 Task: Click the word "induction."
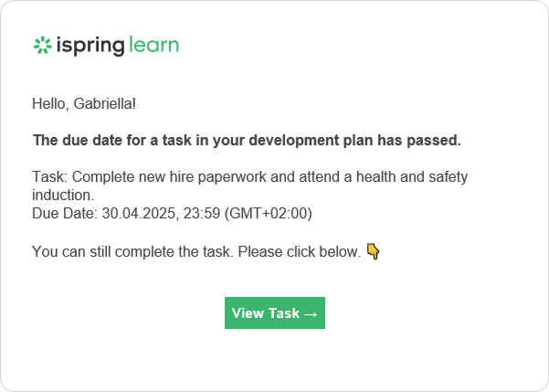point(63,195)
